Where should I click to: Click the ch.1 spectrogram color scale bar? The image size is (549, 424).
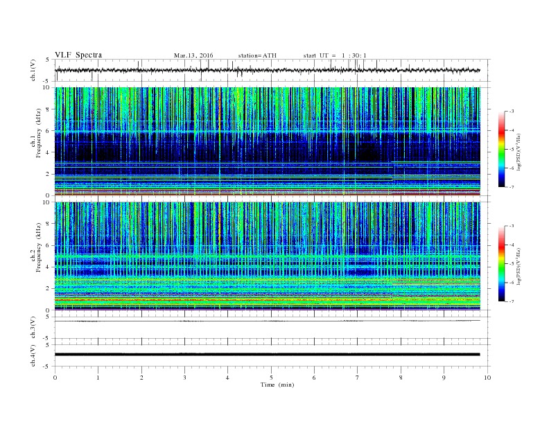tap(501, 150)
